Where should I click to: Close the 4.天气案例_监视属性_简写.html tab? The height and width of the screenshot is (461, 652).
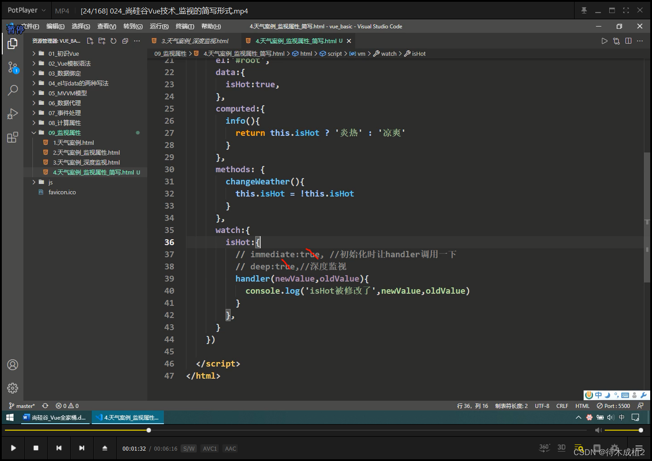click(349, 41)
